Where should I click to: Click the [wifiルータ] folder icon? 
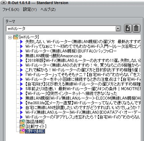(x=16, y=37)
